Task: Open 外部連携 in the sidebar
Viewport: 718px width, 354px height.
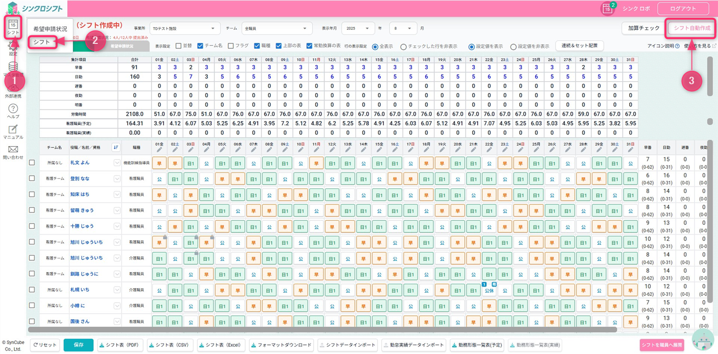Action: 13,90
